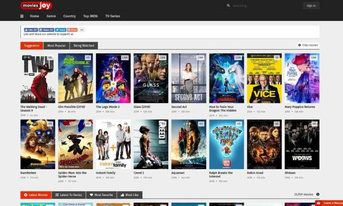Open The Walking Dead Season 9 poster
The width and height of the screenshot is (343, 206).
pos(38,78)
